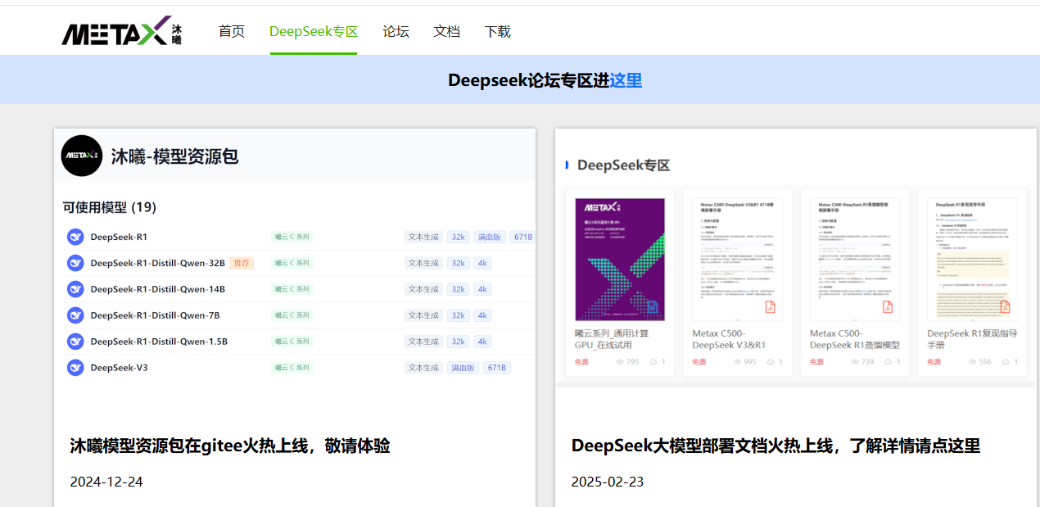This screenshot has width=1040, height=507.
Task: Click the DeepSeek R1复现指导手册 title text
Action: (972, 339)
